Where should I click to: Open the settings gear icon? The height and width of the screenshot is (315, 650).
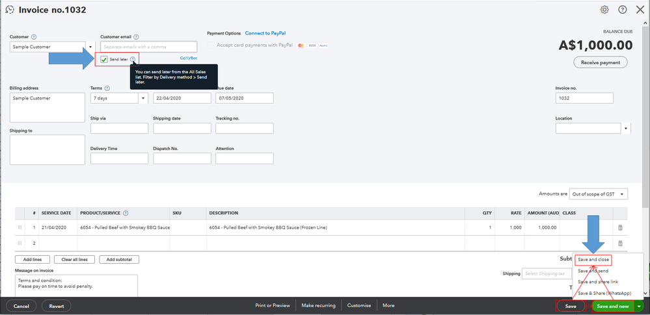[x=604, y=10]
